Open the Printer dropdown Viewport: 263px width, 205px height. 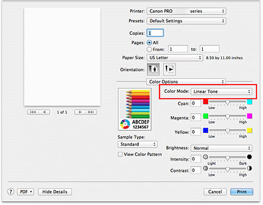[x=187, y=11]
